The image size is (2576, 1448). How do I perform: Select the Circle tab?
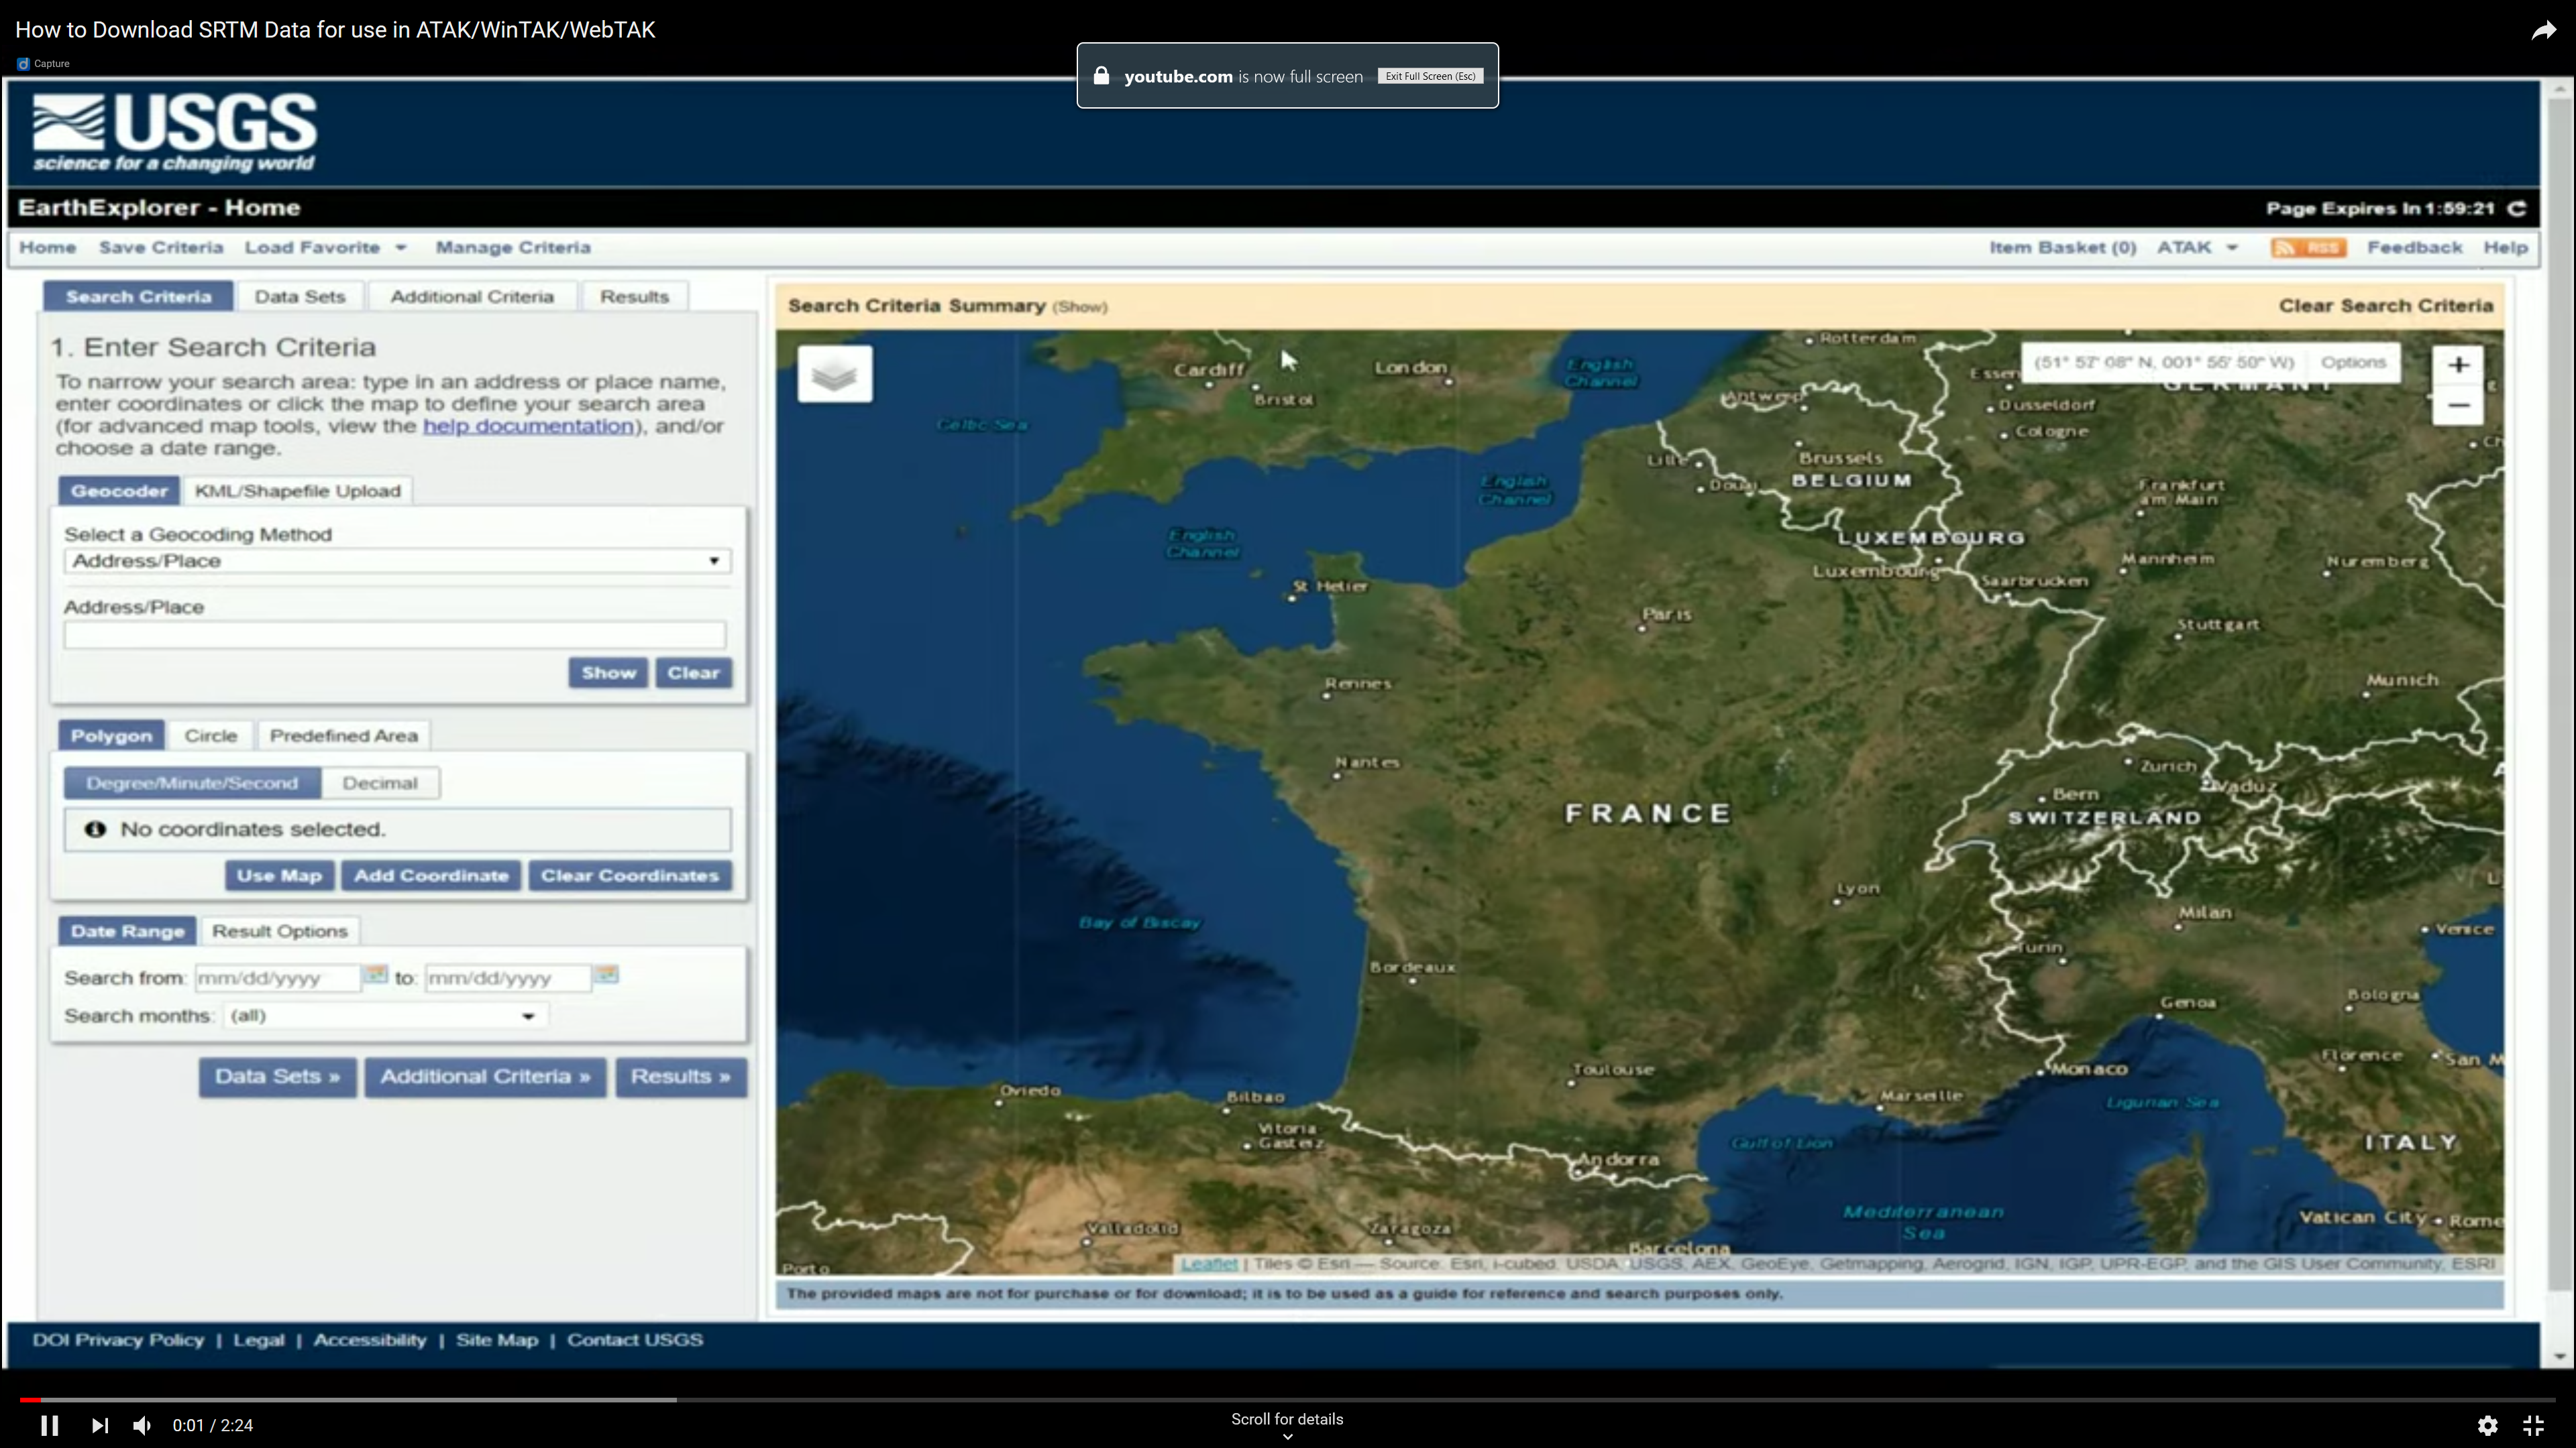[210, 735]
